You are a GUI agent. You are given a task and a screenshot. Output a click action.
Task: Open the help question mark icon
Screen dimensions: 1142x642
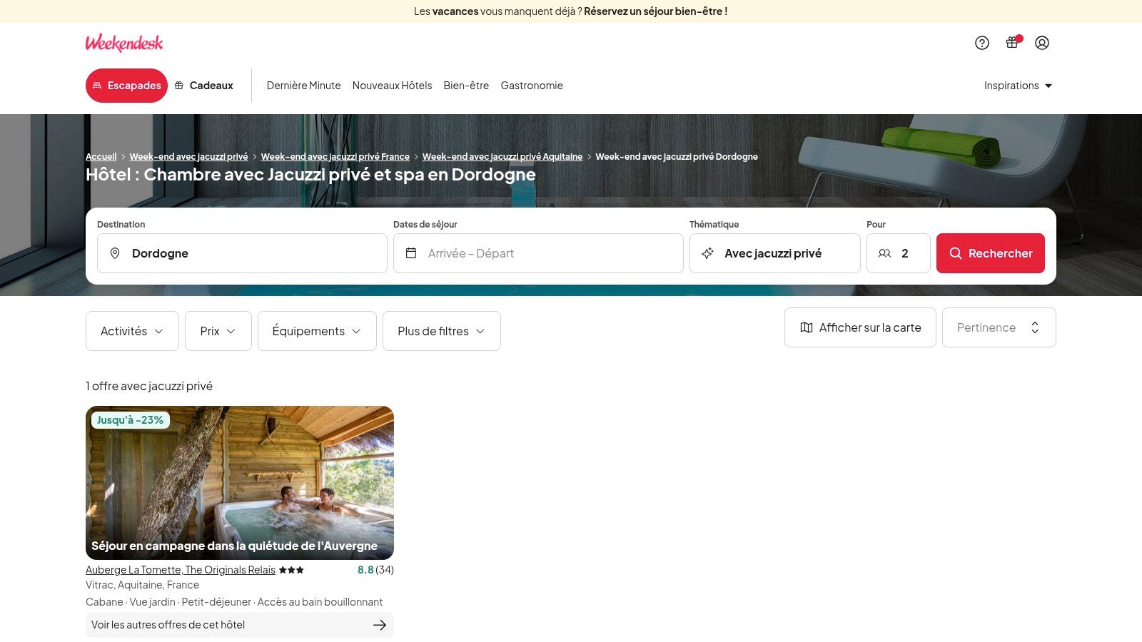point(982,43)
